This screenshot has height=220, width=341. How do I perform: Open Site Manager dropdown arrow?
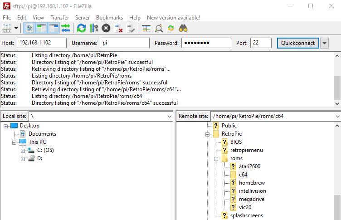click(x=16, y=28)
